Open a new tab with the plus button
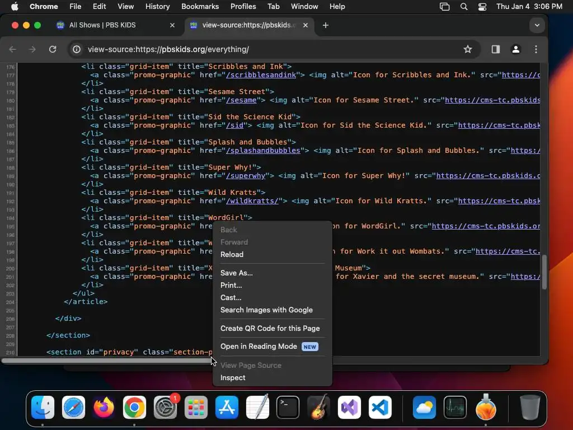 (325, 25)
